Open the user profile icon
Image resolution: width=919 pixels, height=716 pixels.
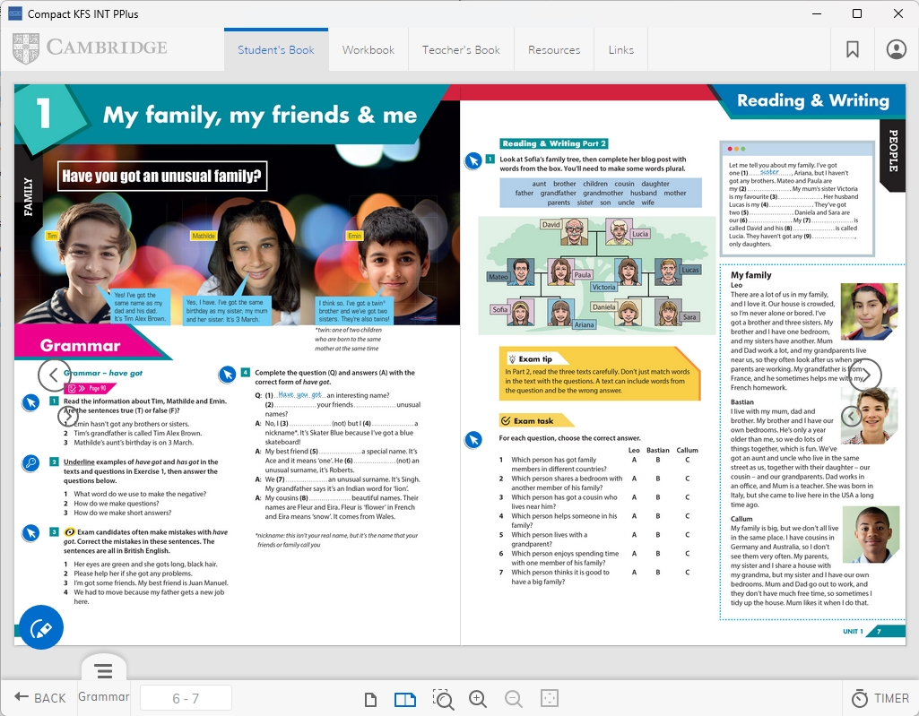897,50
